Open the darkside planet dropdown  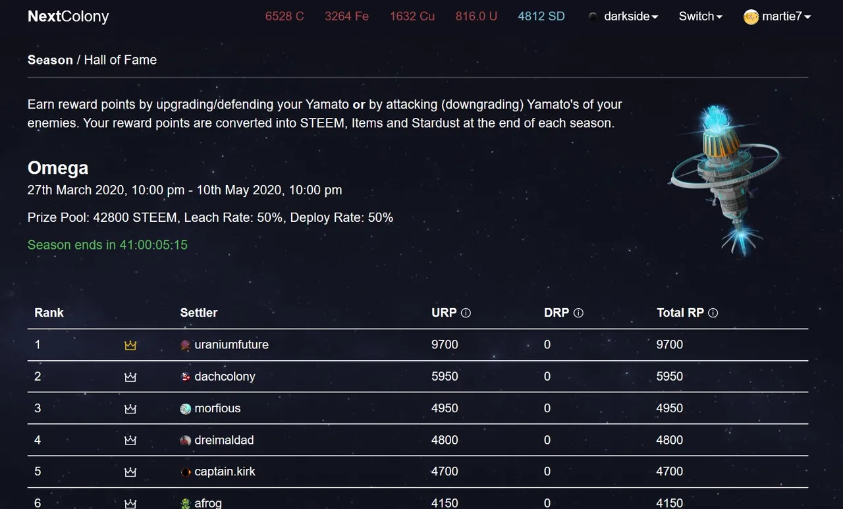pyautogui.click(x=622, y=16)
